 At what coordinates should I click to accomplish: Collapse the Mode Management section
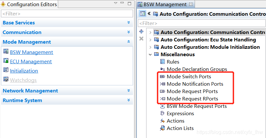coord(129,42)
